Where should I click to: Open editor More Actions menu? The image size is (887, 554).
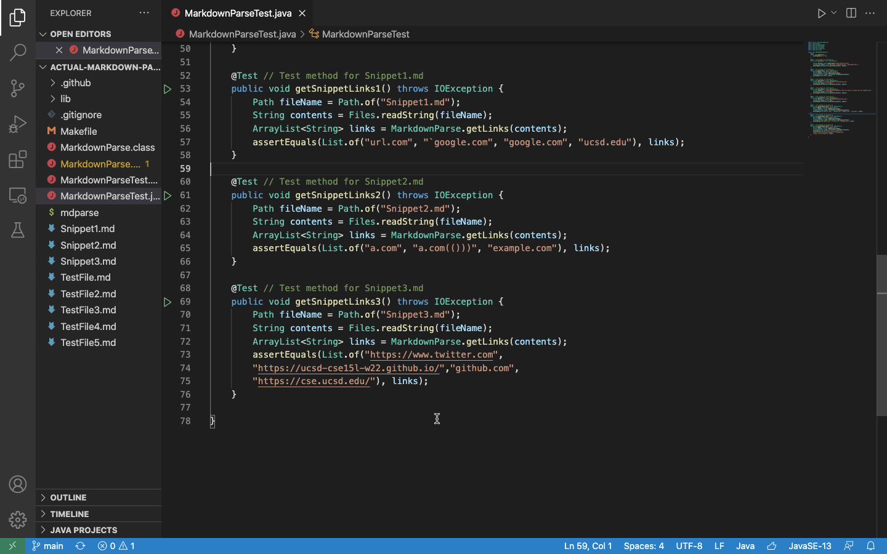(870, 13)
